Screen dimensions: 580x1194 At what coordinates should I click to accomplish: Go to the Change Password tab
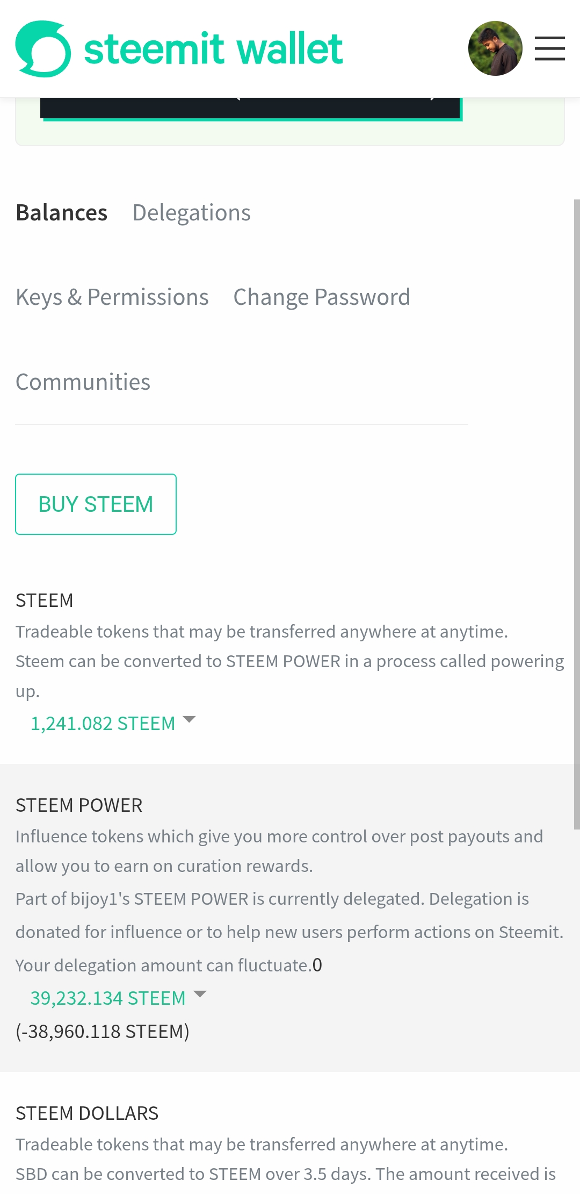tap(322, 297)
